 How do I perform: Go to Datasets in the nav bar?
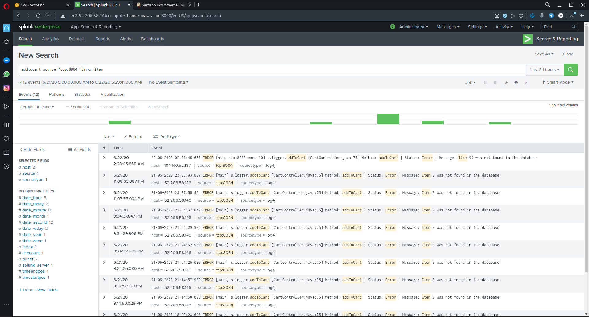[x=77, y=39]
